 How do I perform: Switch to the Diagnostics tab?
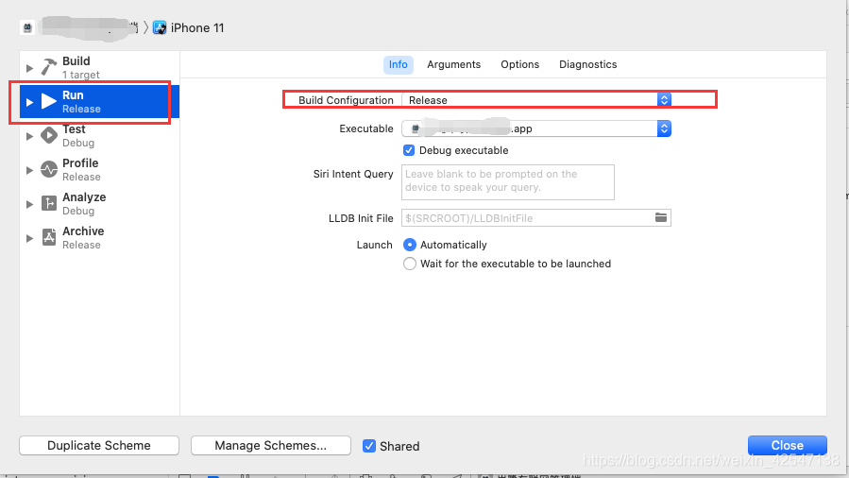click(x=588, y=64)
